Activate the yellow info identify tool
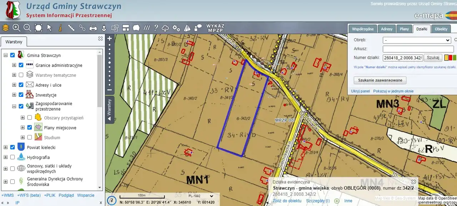Image resolution: width=457 pixels, height=206 pixels. point(60,28)
